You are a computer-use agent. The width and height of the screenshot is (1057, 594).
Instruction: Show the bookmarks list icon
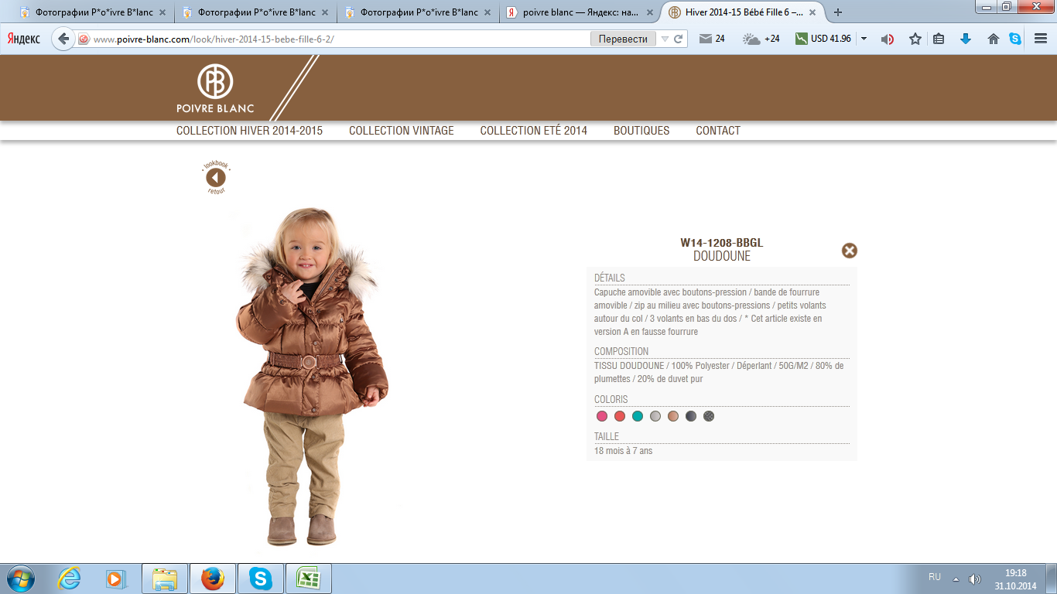pos(939,39)
